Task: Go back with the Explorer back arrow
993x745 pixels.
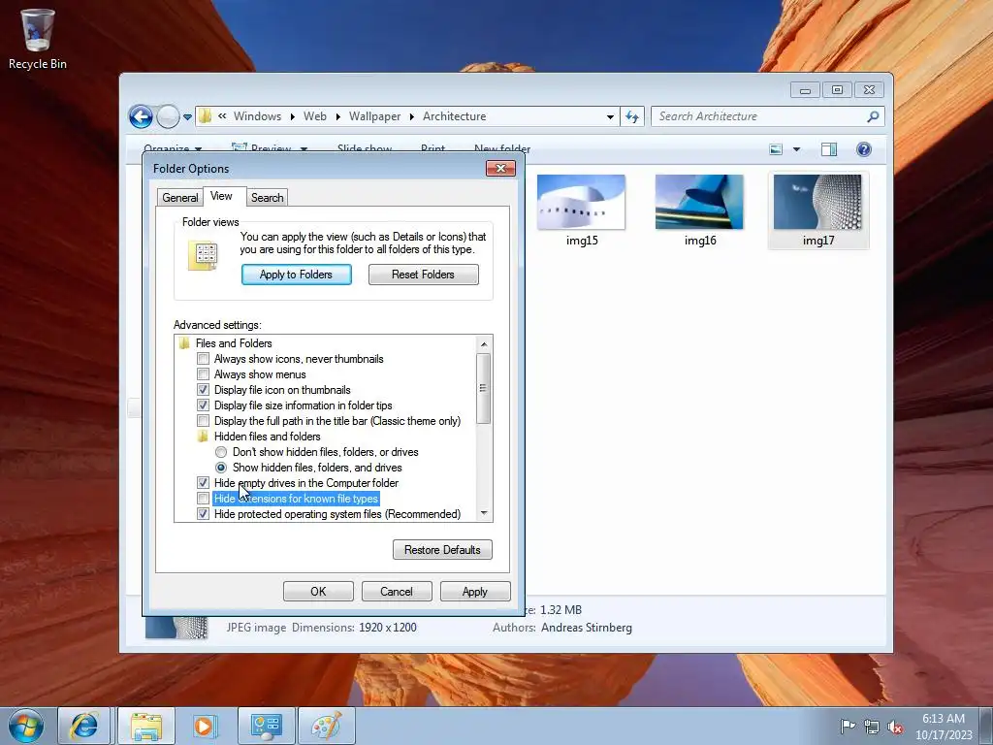Action: pos(141,116)
